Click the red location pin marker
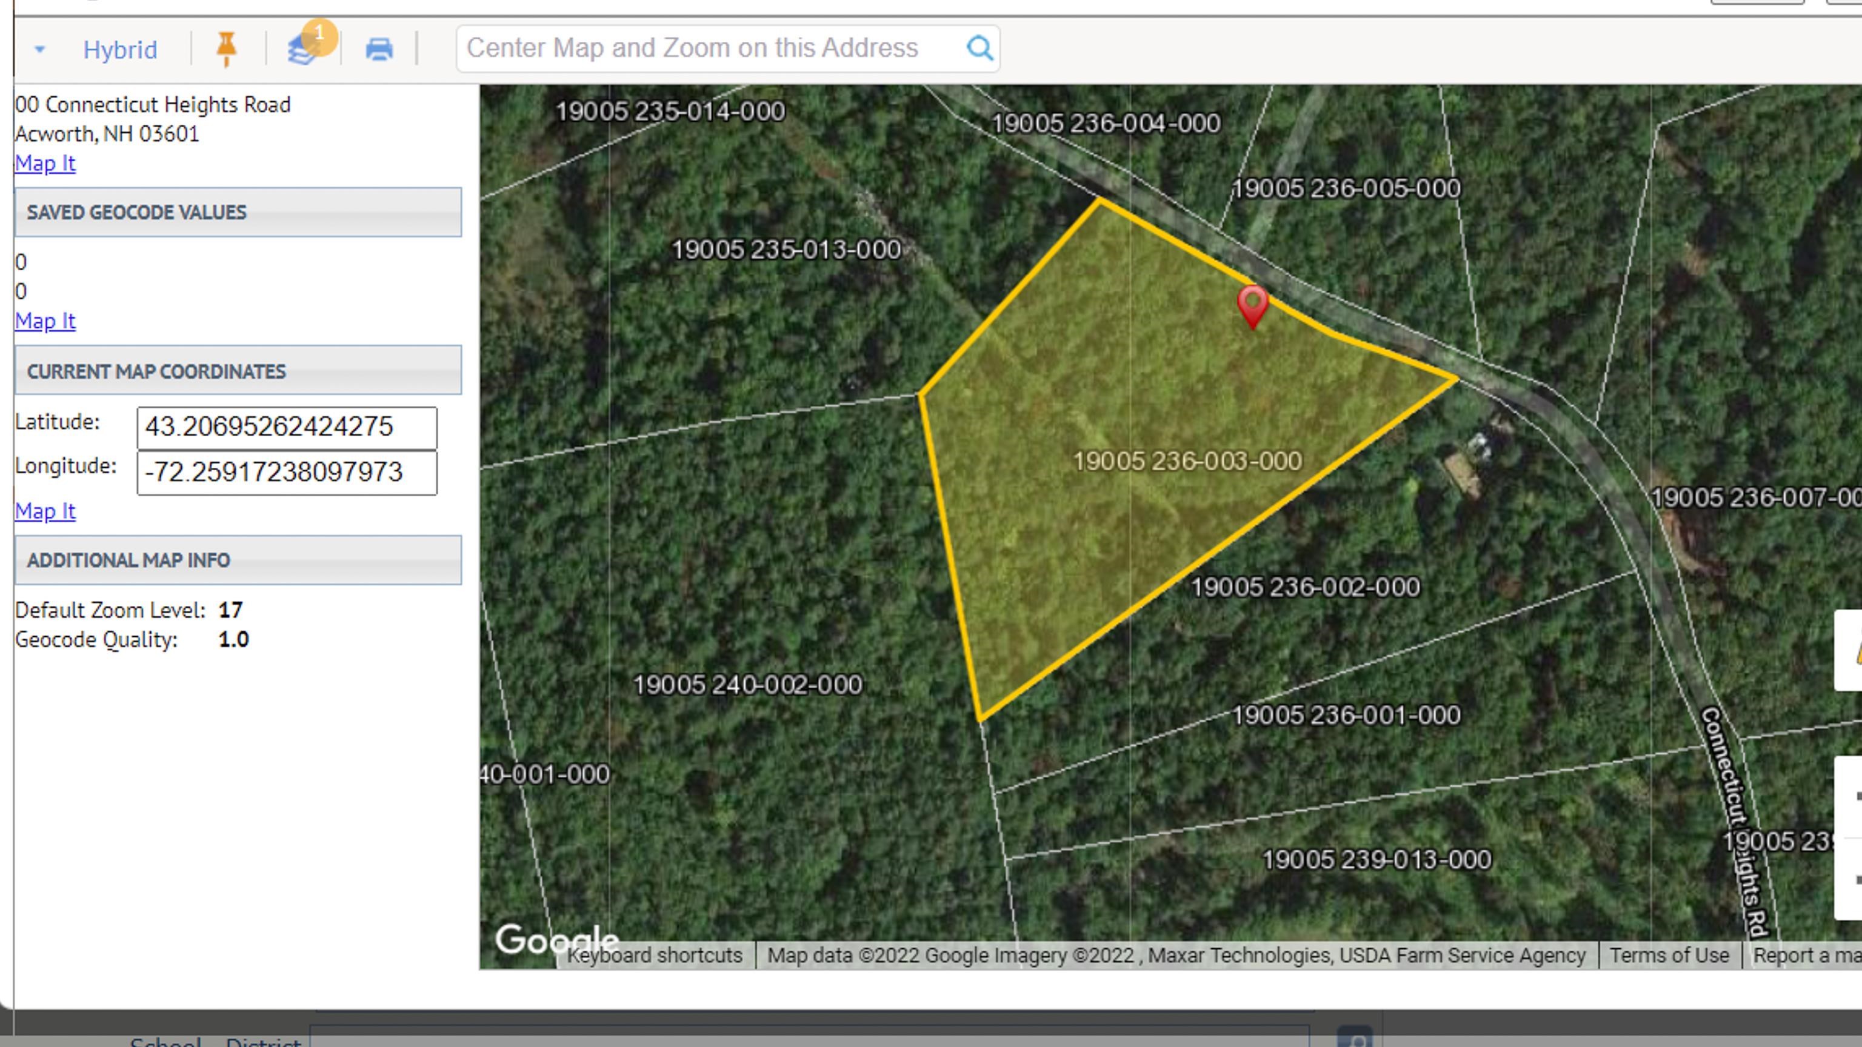The width and height of the screenshot is (1862, 1047). coord(1253,307)
